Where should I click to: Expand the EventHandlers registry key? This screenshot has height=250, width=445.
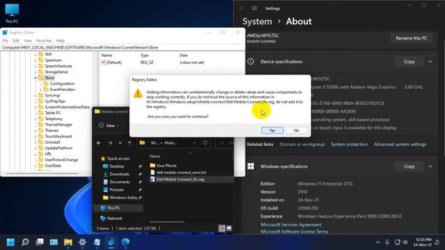pyautogui.click(x=40, y=90)
